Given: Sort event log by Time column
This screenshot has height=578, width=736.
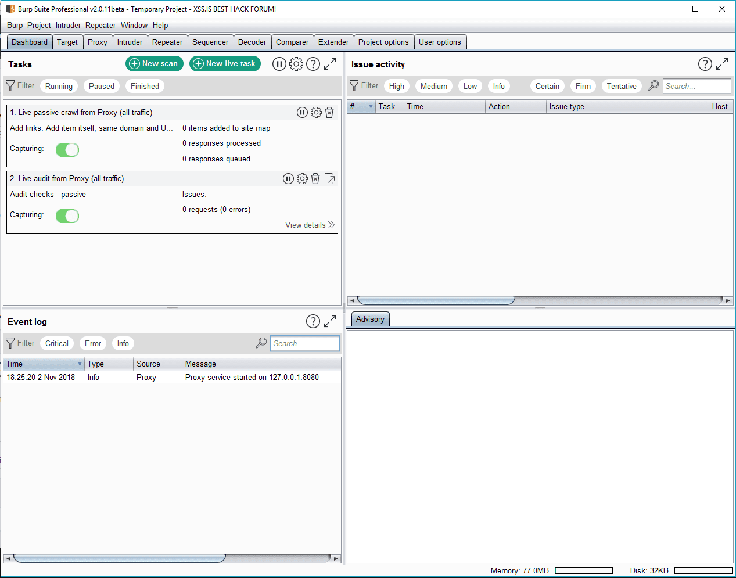Looking at the screenshot, I should [x=44, y=364].
